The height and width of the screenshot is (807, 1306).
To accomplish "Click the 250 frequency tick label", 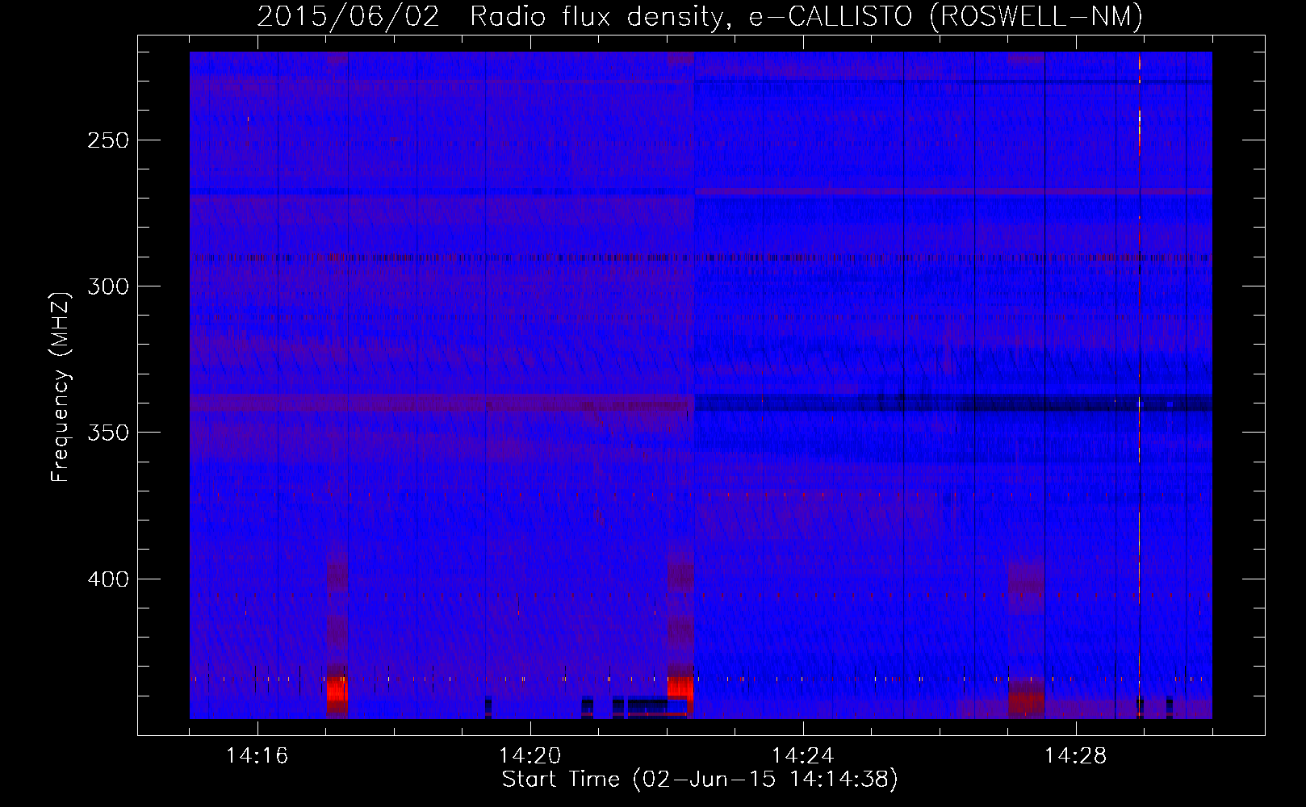I will click(107, 140).
